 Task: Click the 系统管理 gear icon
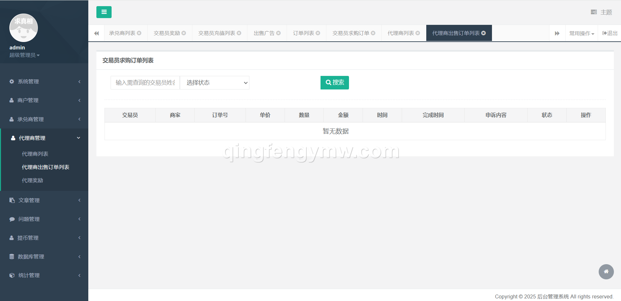(x=12, y=81)
